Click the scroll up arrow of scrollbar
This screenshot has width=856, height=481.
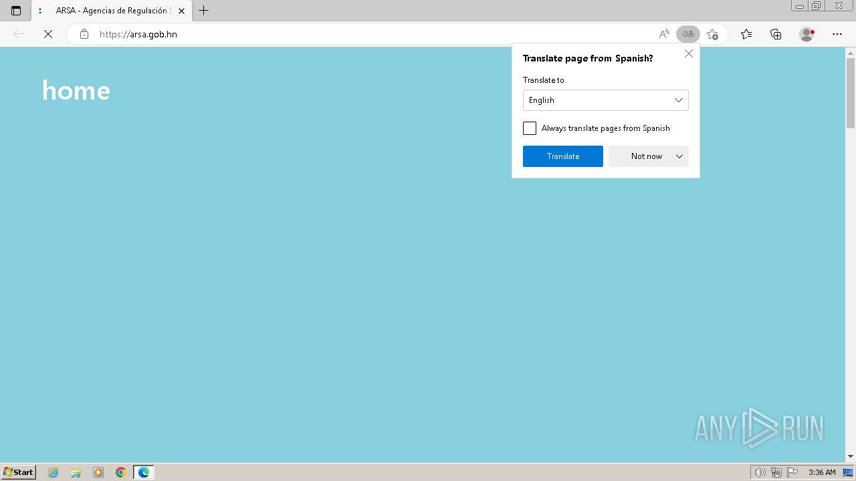tap(851, 53)
